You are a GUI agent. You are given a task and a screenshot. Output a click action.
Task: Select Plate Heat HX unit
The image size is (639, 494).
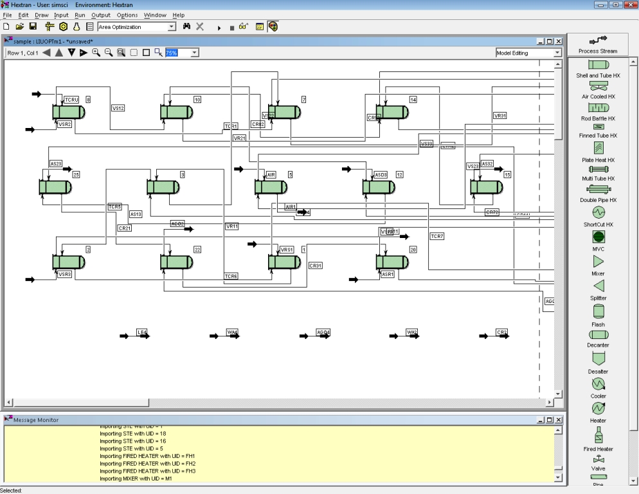[x=598, y=148]
